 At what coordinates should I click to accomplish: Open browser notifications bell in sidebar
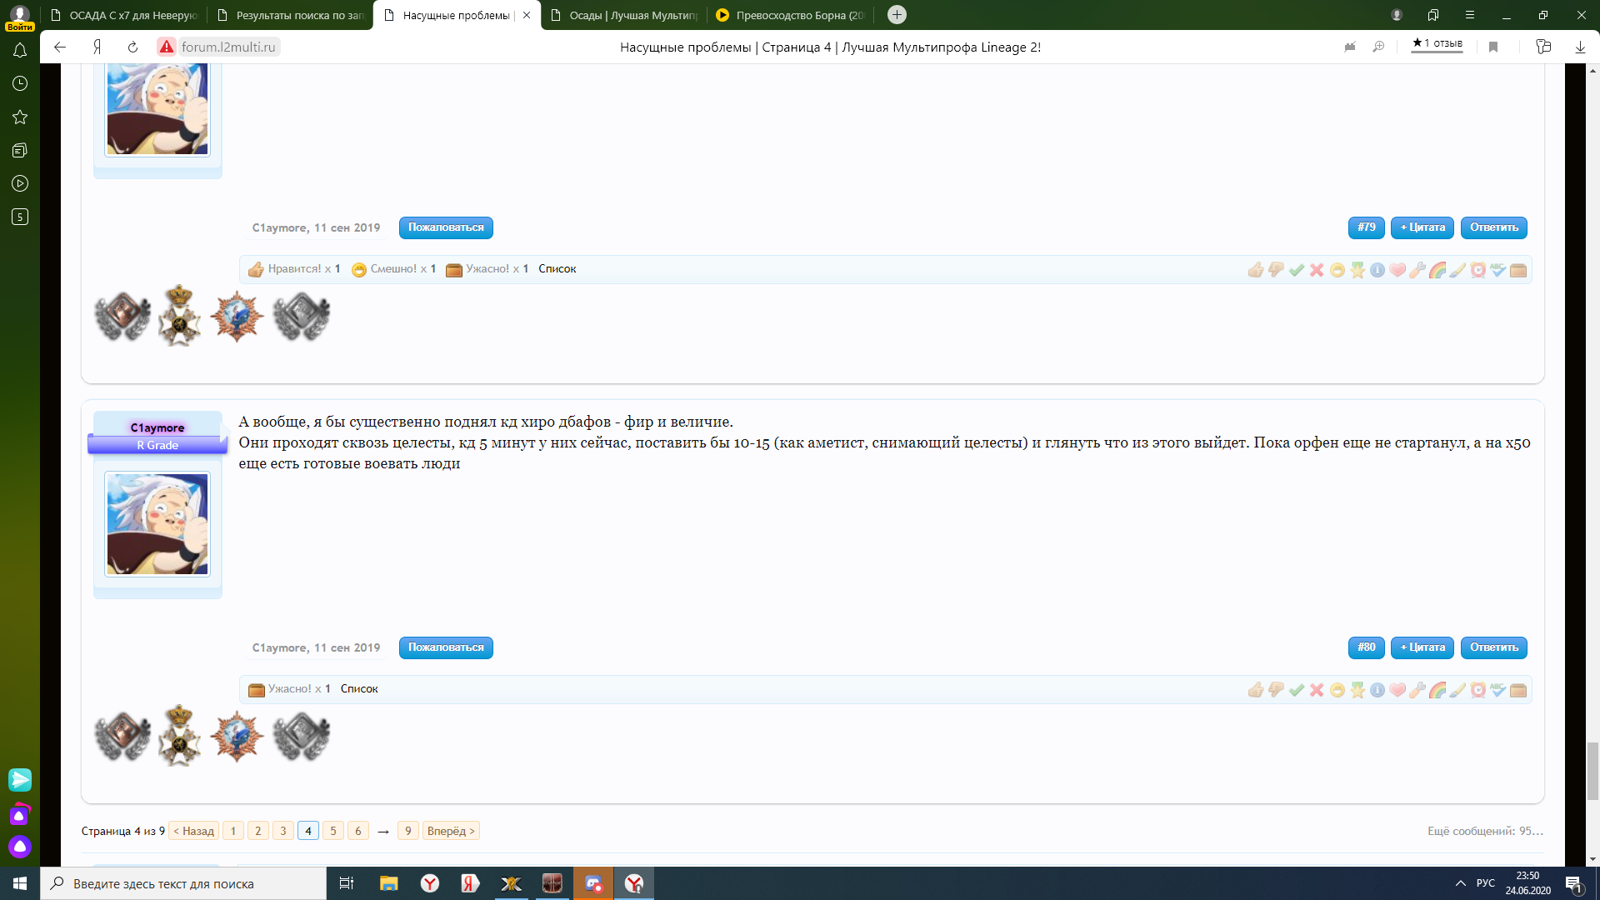20,51
